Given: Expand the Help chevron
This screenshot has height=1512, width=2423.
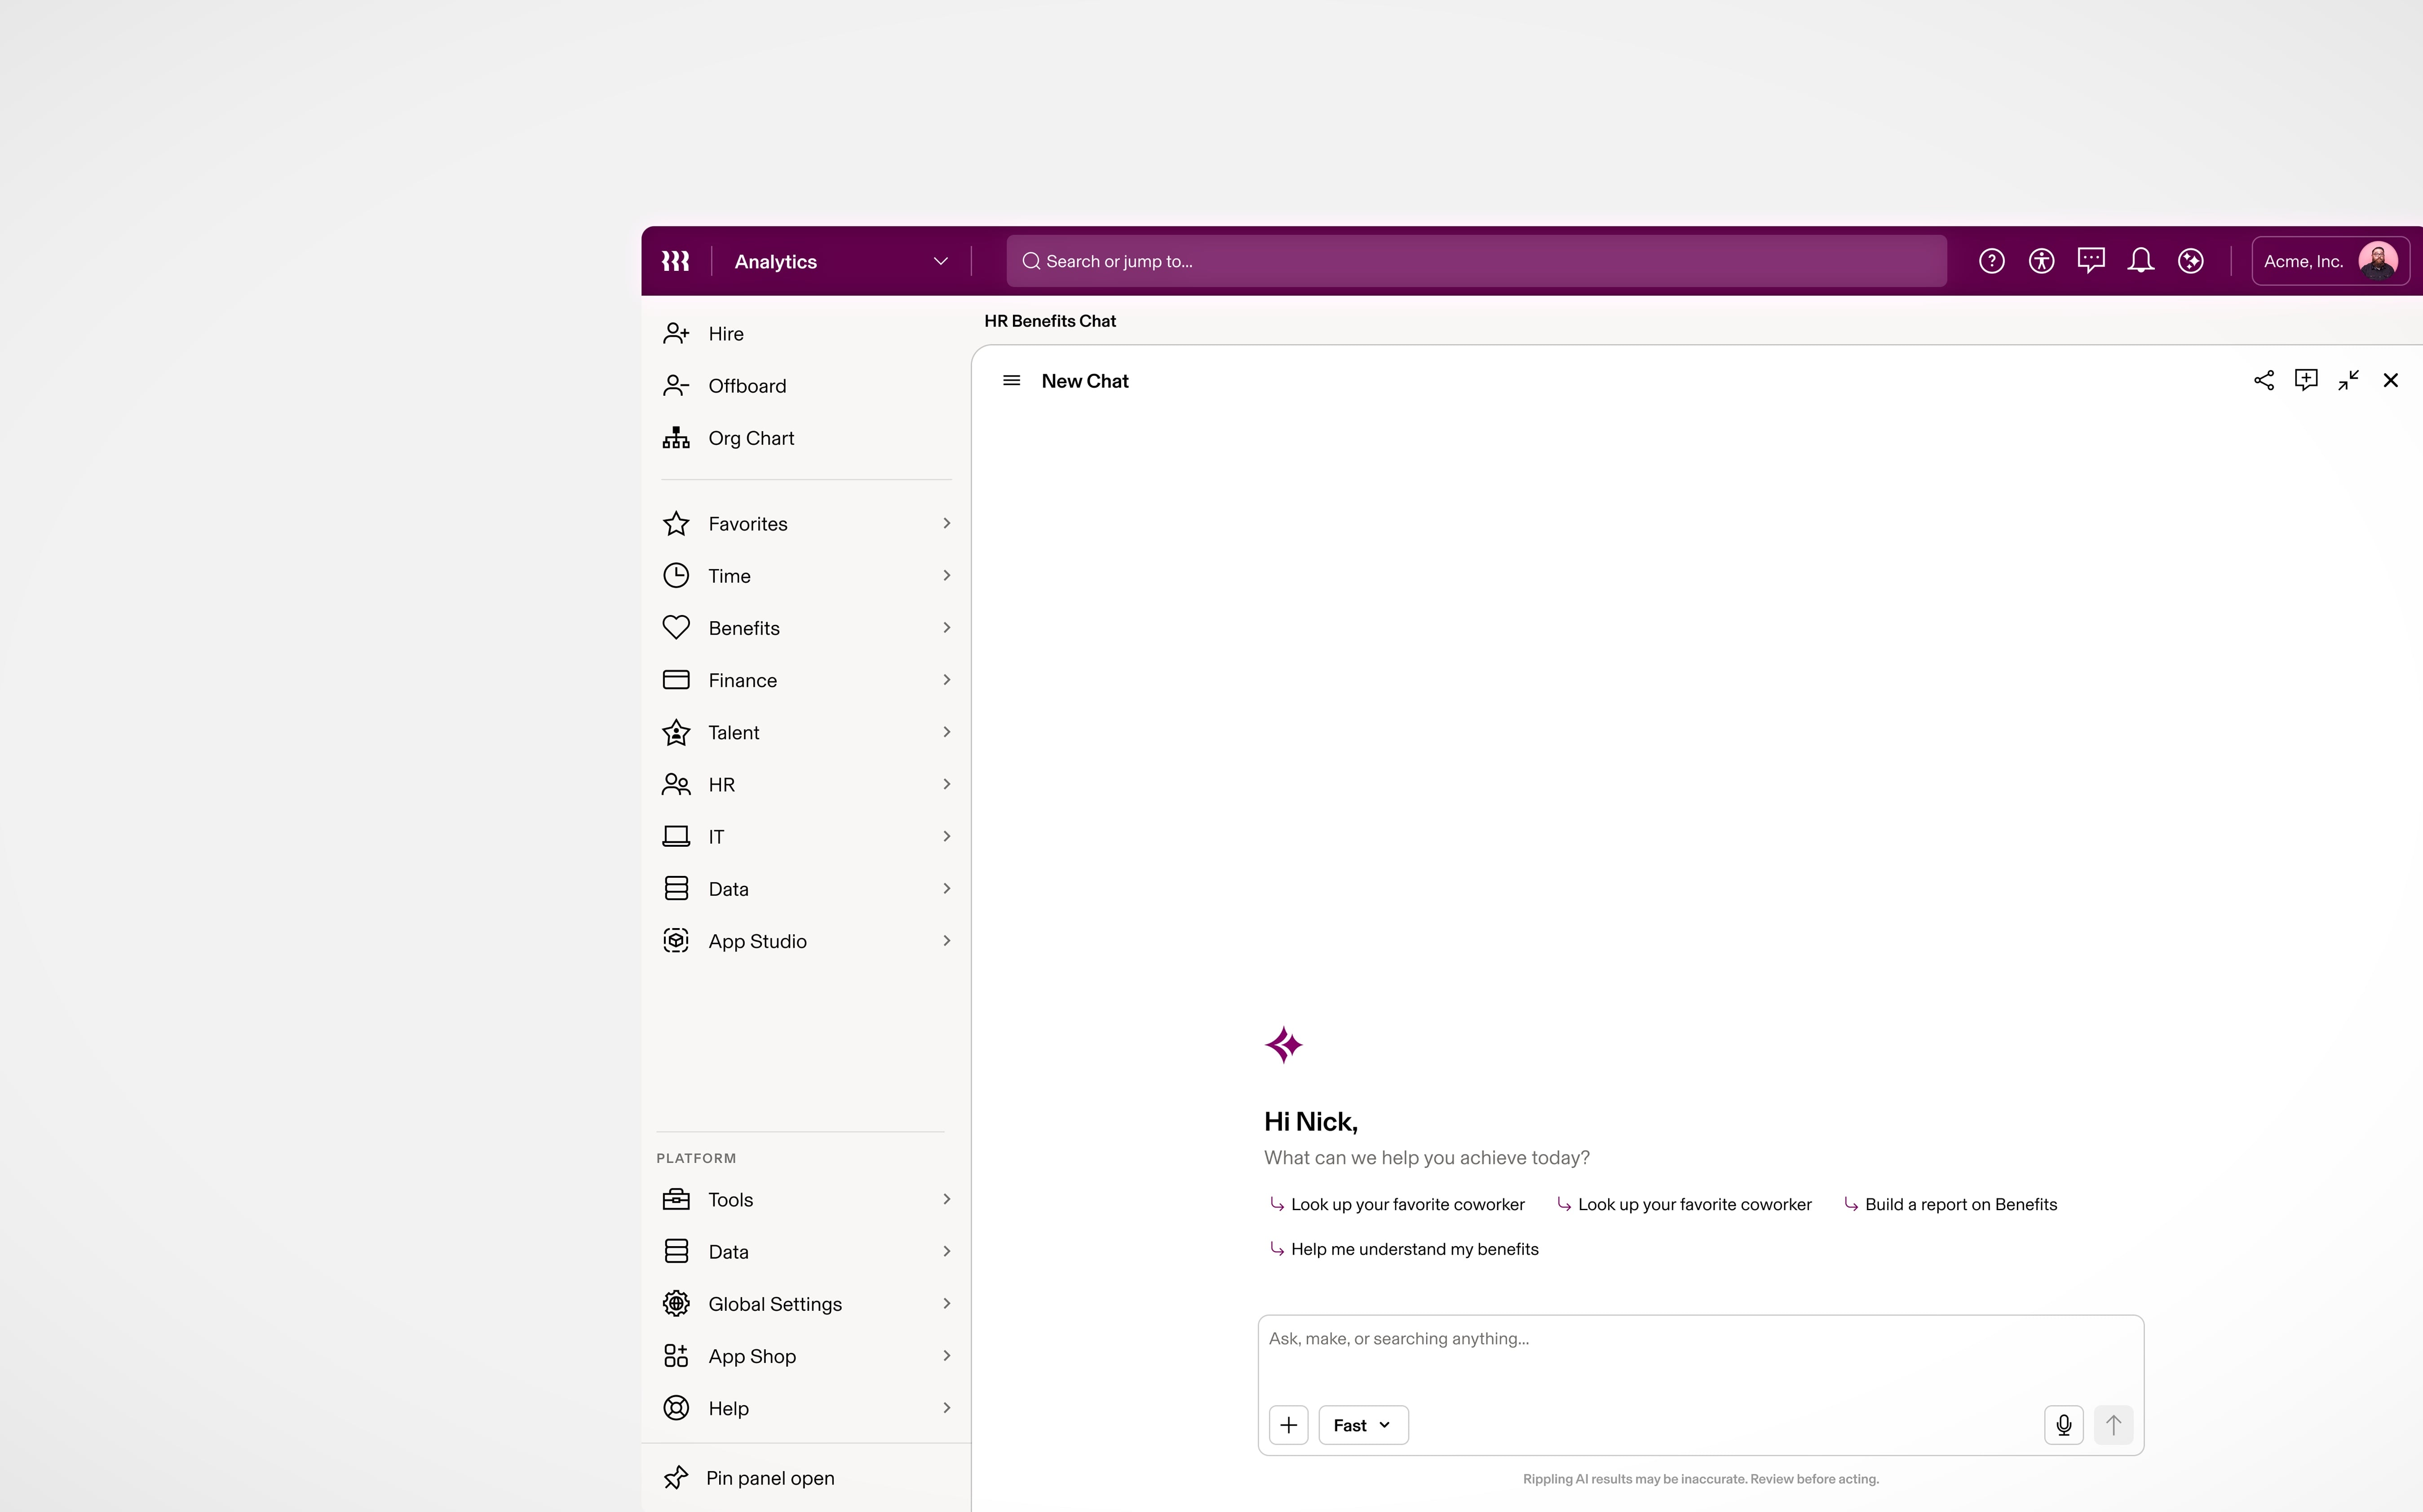Looking at the screenshot, I should [946, 1408].
